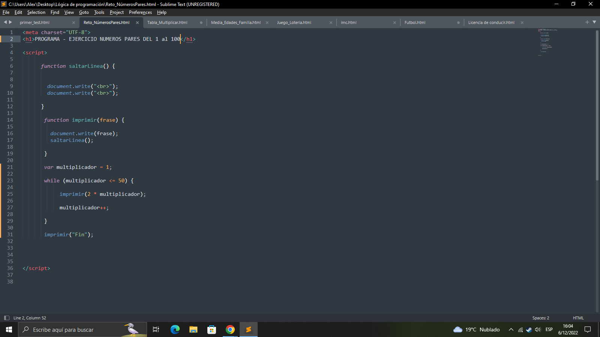Open the tab list dropdown arrow
Viewport: 600px width, 337px height.
(594, 22)
